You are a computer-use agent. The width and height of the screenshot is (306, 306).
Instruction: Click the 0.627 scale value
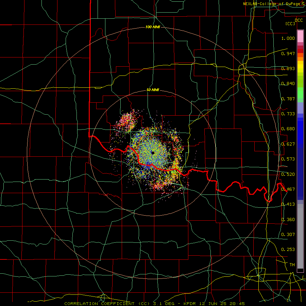pyautogui.click(x=288, y=144)
